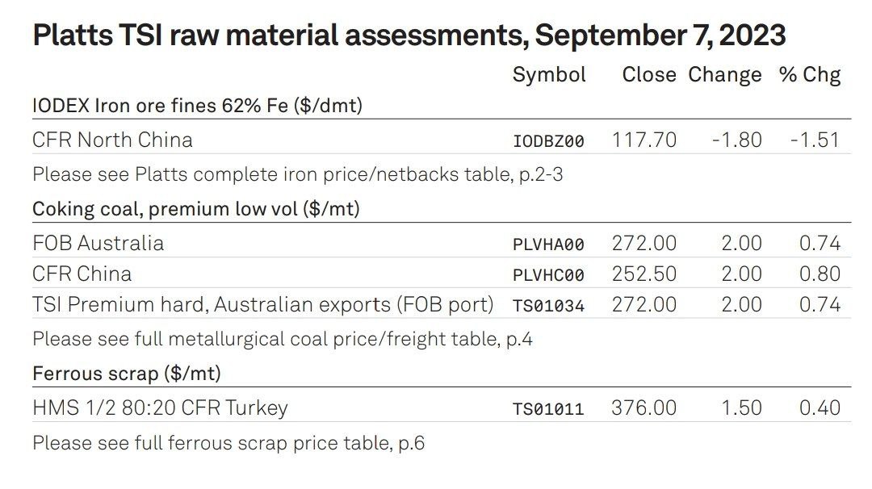Image resolution: width=872 pixels, height=489 pixels.
Task: Open the metallurgical coal price/freight table reference
Action: [283, 339]
